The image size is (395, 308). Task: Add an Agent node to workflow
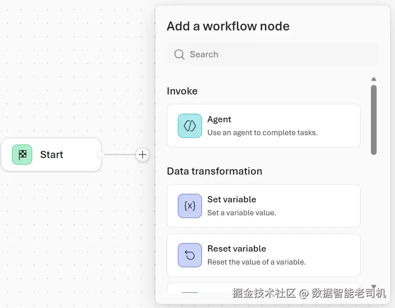264,126
